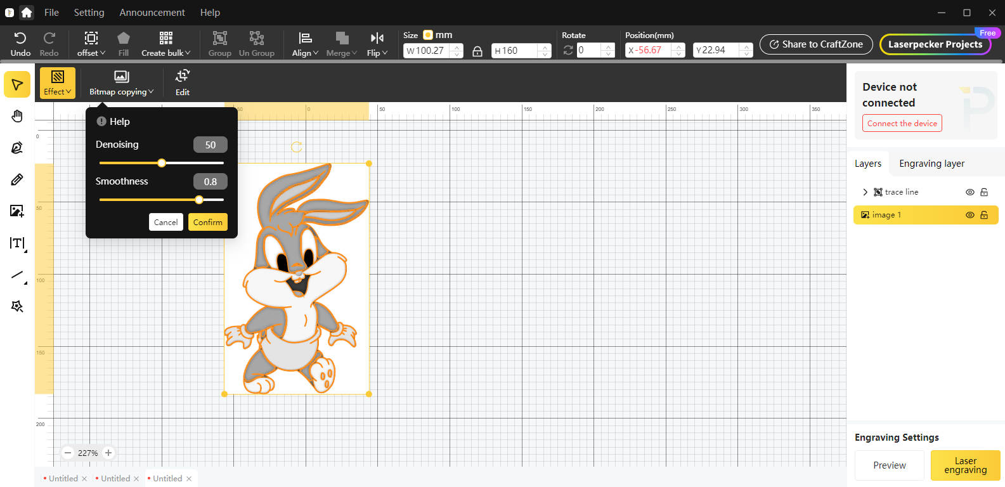Open the Merge dropdown
1005x487 pixels.
click(x=342, y=44)
